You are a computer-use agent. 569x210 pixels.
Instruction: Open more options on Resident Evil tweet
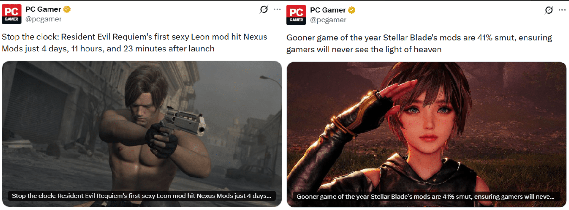coord(277,9)
